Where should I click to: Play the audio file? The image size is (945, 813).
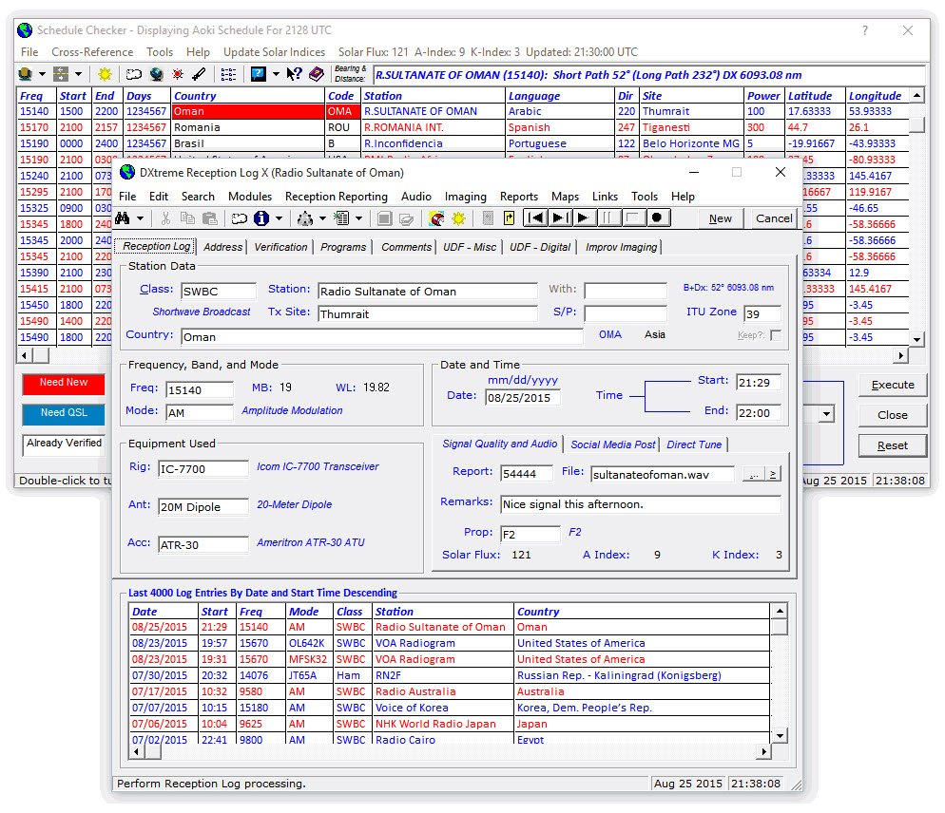pyautogui.click(x=584, y=218)
